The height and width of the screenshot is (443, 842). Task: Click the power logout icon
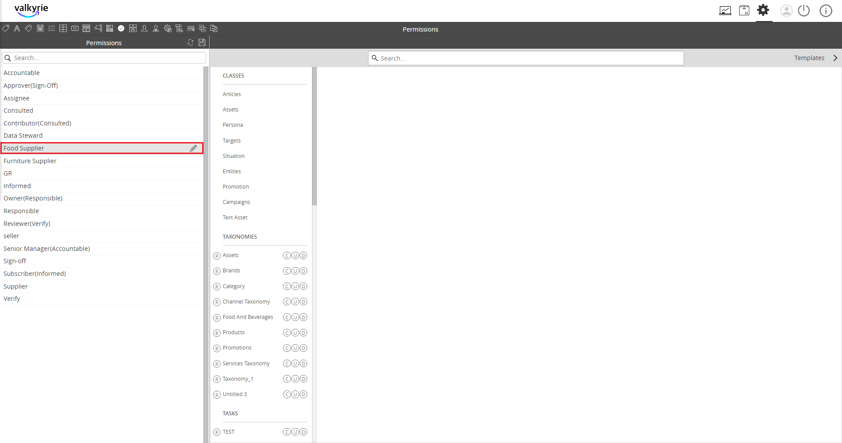click(x=804, y=11)
